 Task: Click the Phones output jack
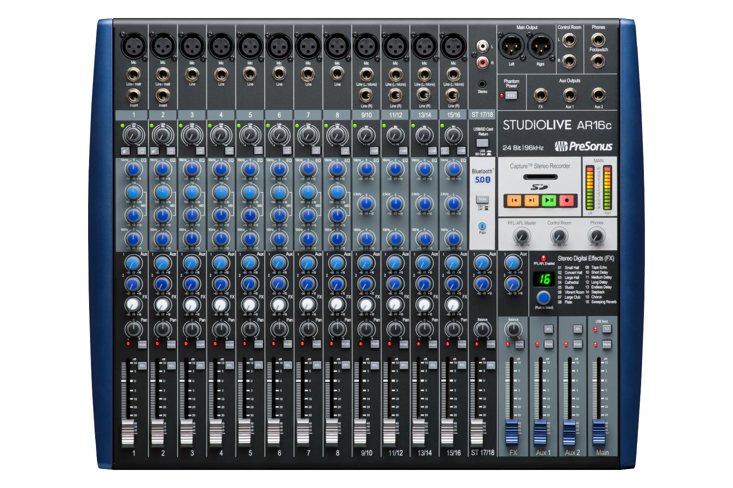pos(598,39)
